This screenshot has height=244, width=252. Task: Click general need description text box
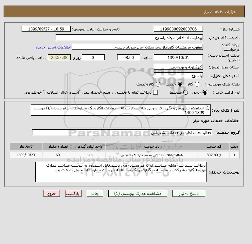pos(121,110)
